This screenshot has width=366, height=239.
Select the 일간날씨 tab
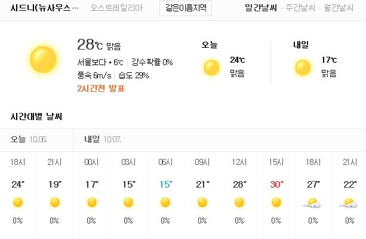pyautogui.click(x=261, y=8)
